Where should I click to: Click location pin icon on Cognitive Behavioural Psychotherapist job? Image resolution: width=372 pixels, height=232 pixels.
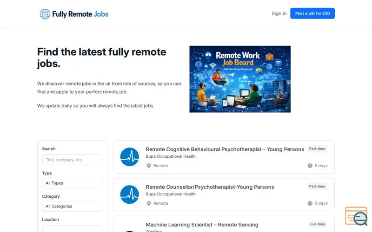(x=149, y=166)
